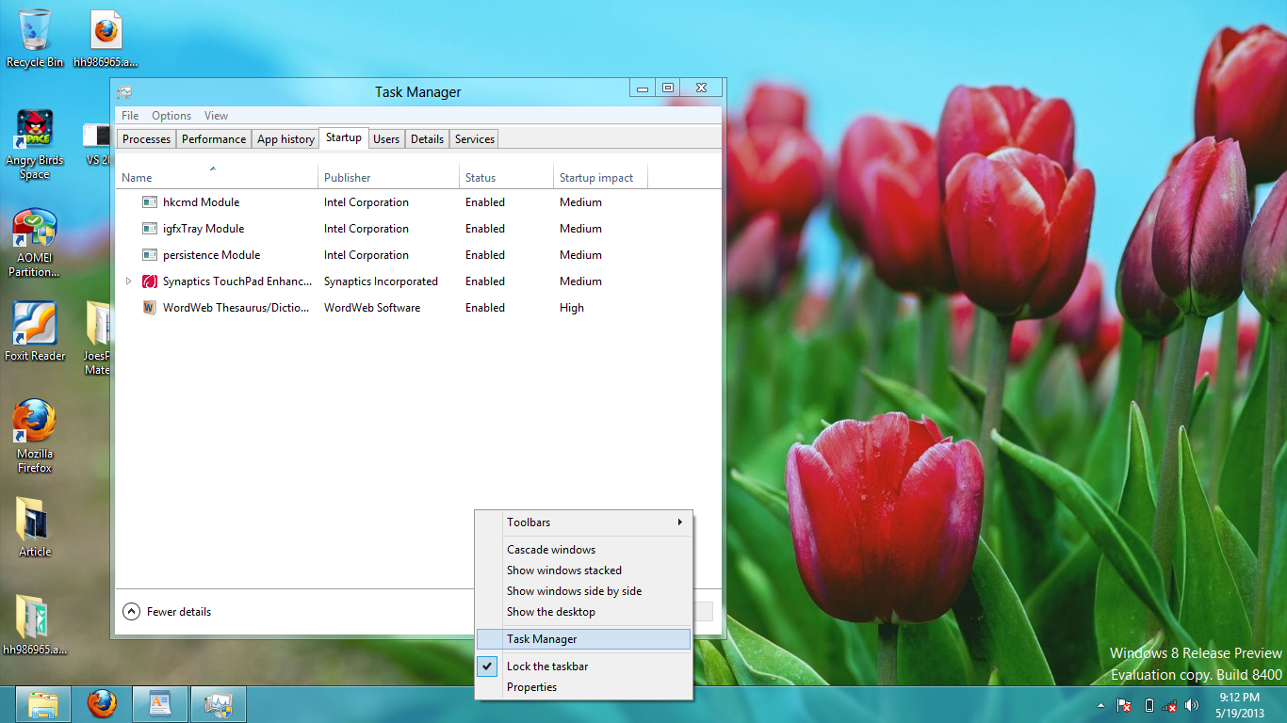1287x723 pixels.
Task: Open the Action Center flag tray icon
Action: tap(1124, 705)
